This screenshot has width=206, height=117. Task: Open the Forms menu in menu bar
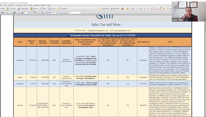coord(25,5)
